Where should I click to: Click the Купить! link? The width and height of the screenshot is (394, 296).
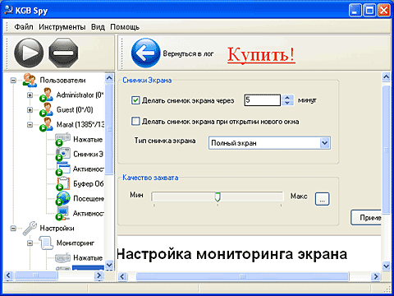pos(261,54)
